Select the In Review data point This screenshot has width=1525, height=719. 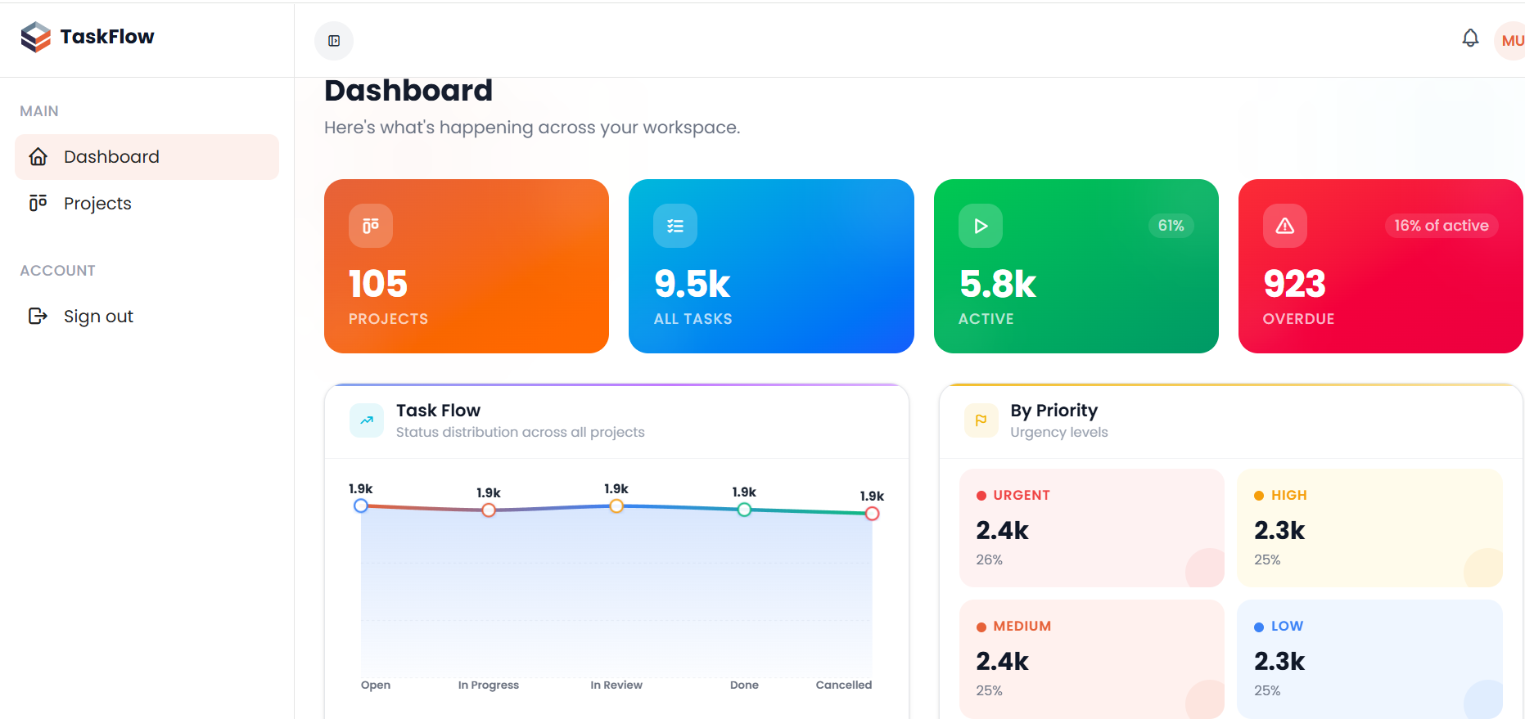pyautogui.click(x=616, y=506)
